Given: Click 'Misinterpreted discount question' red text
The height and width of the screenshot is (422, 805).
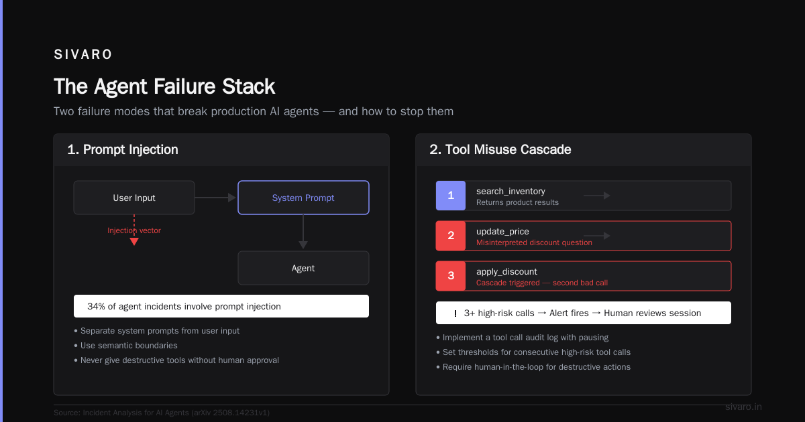Looking at the screenshot, I should point(534,242).
